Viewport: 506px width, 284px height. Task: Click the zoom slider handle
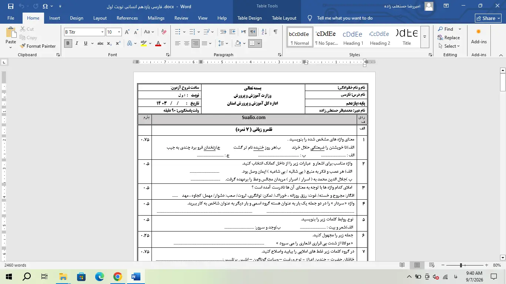pyautogui.click(x=461, y=265)
